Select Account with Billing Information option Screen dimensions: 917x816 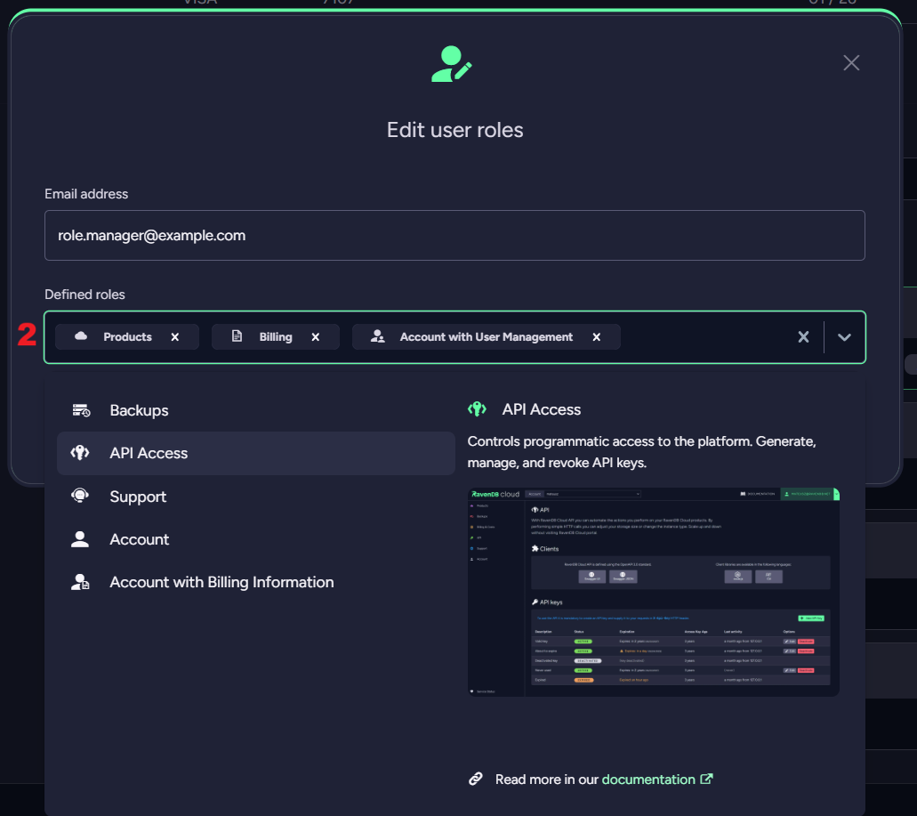[x=221, y=583]
